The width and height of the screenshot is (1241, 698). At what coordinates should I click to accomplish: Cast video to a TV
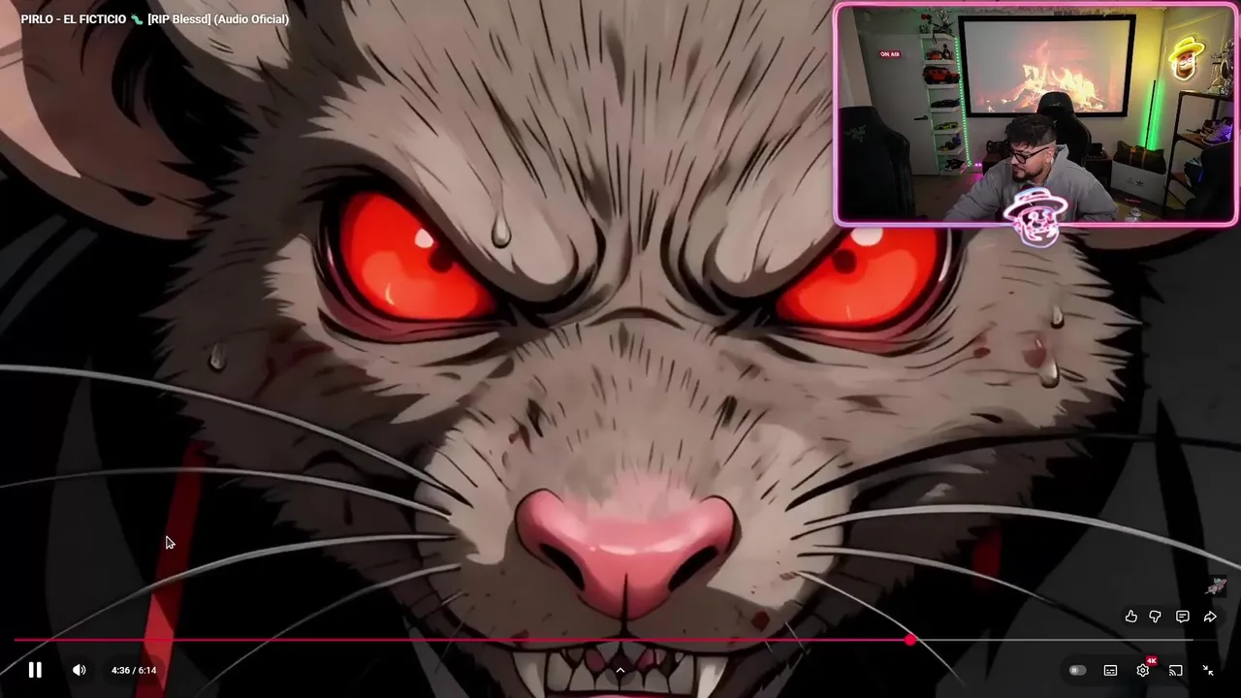point(1175,670)
